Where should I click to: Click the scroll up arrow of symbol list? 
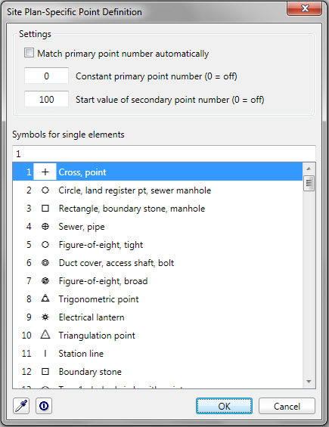tap(309, 169)
